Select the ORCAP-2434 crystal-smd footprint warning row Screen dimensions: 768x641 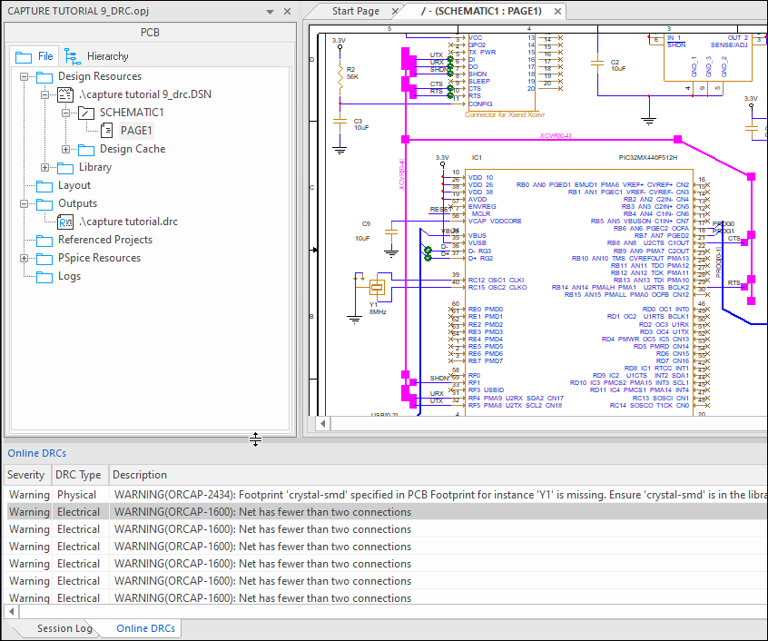tap(386, 495)
